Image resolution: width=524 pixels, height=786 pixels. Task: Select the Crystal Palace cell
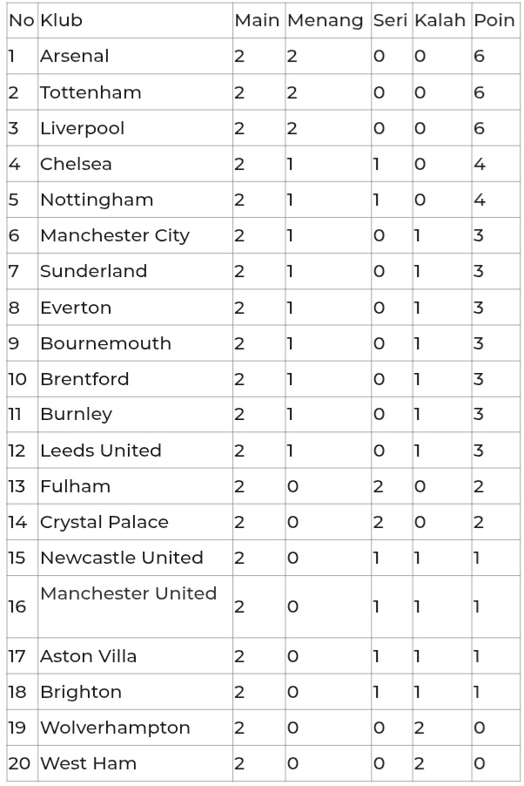point(104,523)
